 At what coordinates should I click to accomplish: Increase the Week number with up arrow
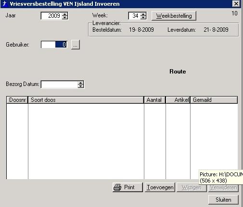(x=143, y=14)
